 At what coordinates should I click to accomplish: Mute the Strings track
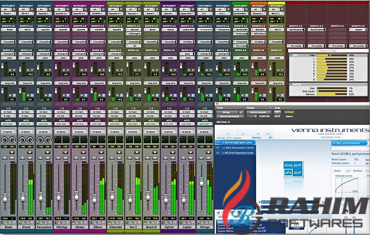click(x=209, y=158)
